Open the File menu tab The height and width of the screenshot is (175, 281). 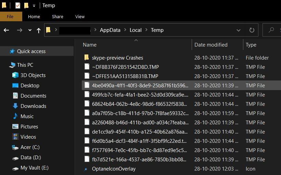(10, 16)
